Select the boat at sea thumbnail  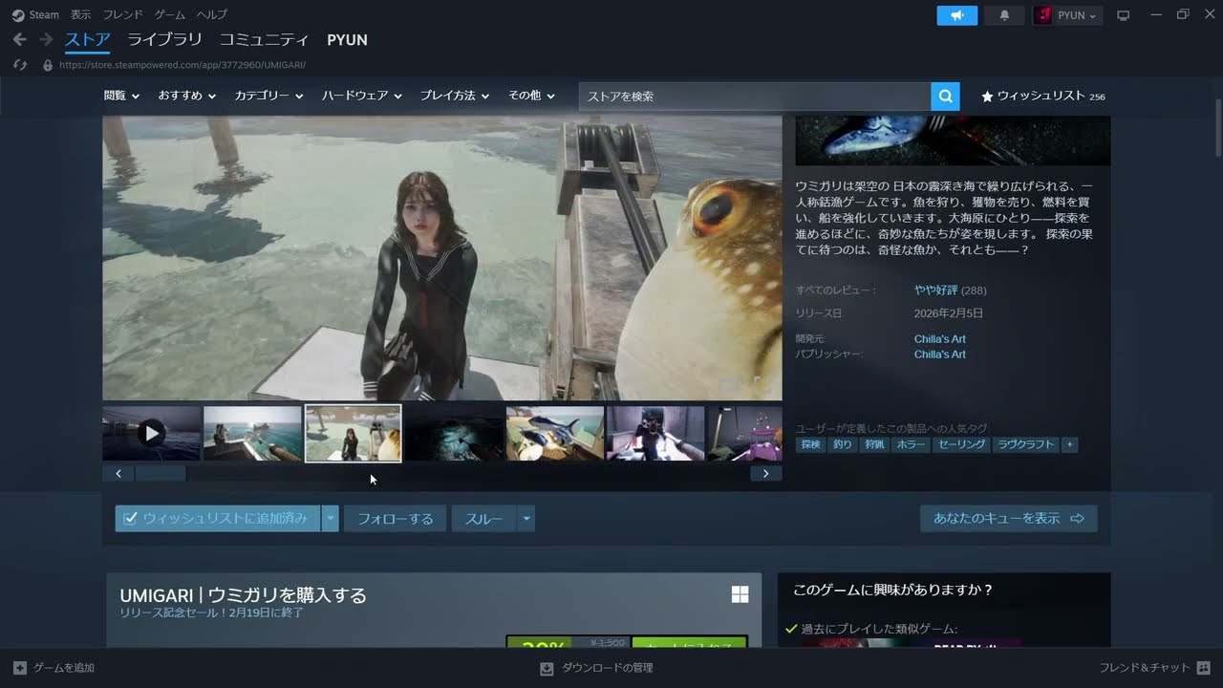click(252, 433)
